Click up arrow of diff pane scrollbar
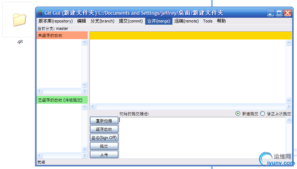Image resolution: width=297 pixels, height=169 pixels. coord(289,42)
